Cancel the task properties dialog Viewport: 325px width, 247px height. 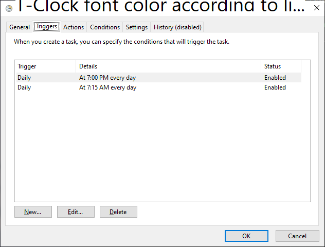(297, 236)
